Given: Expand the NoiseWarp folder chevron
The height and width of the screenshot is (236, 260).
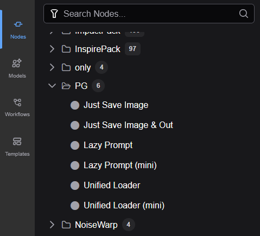Looking at the screenshot, I should click(x=52, y=225).
